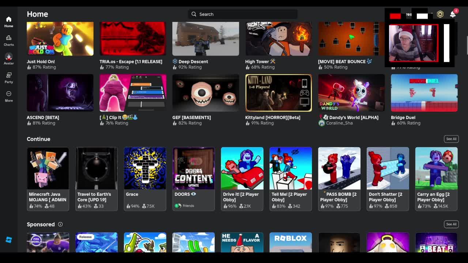Image resolution: width=468 pixels, height=263 pixels.
Task: Click the Continue section heading
Action: click(38, 139)
